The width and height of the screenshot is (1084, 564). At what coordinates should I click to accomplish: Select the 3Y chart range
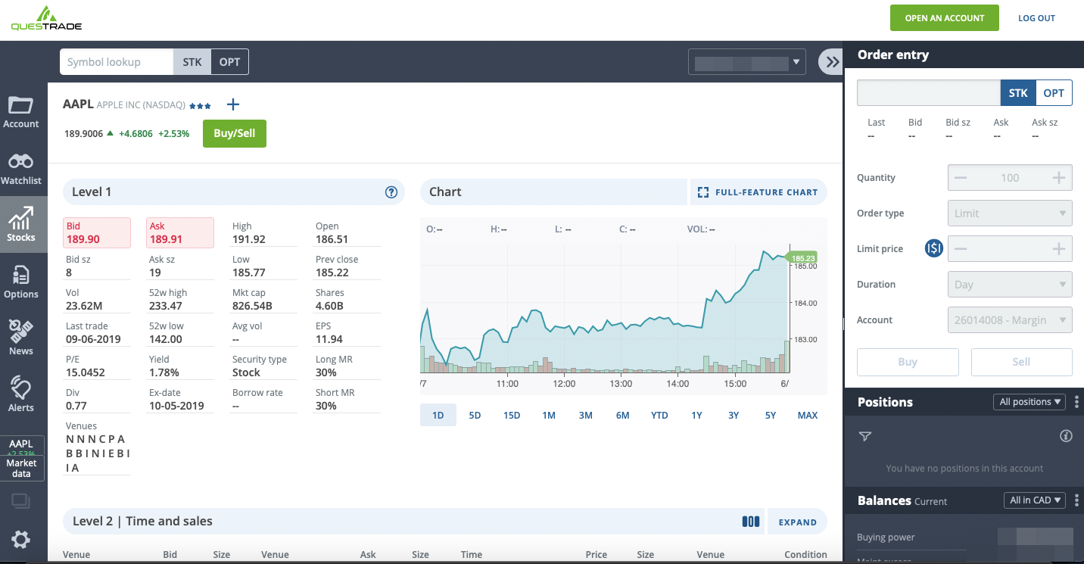pyautogui.click(x=734, y=415)
